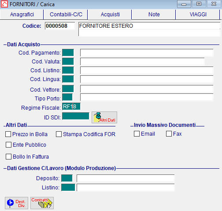Viewport: 222px width, 211px height.
Task: Open the Dest. Div. destinations icon
Action: [16, 203]
